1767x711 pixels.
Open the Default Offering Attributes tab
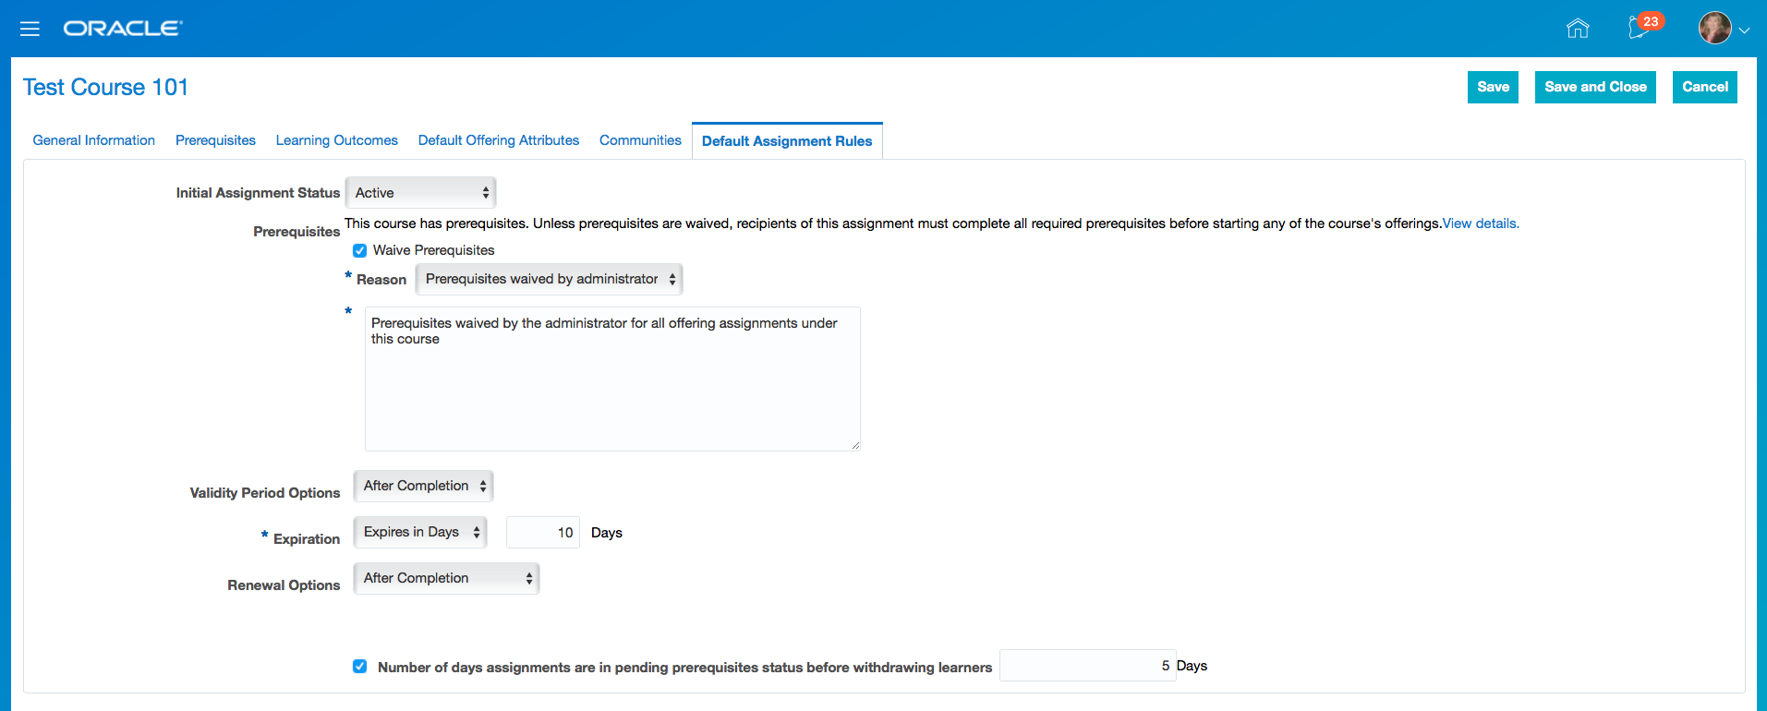coord(499,140)
